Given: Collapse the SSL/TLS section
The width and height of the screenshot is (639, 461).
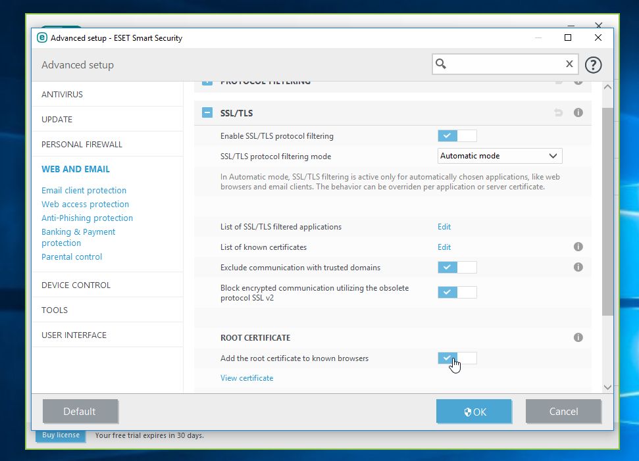Looking at the screenshot, I should (x=207, y=113).
